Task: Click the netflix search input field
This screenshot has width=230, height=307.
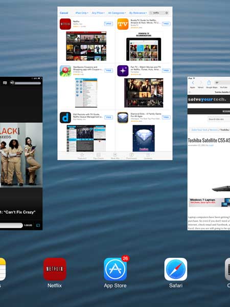Action: pos(159,13)
